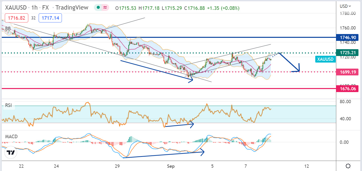Select the XAUUSD tag on price scale
The height and width of the screenshot is (171, 362).
[x=325, y=60]
